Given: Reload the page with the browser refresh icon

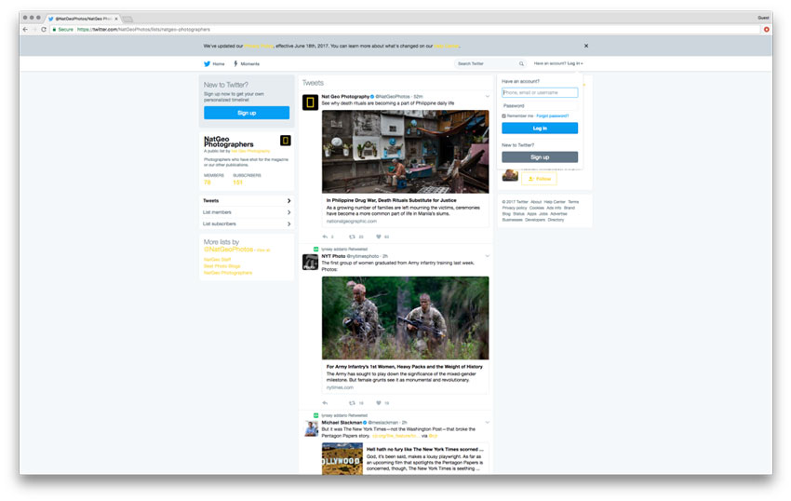Looking at the screenshot, I should click(x=44, y=29).
